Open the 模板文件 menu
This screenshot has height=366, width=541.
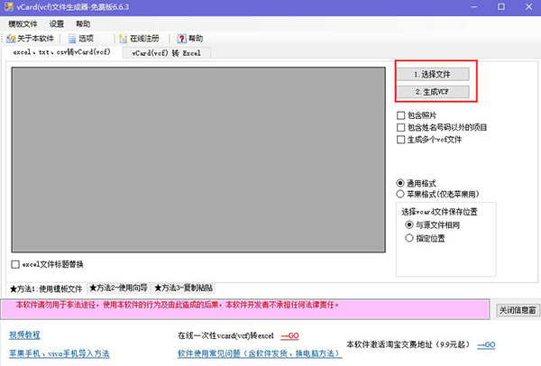click(x=24, y=24)
